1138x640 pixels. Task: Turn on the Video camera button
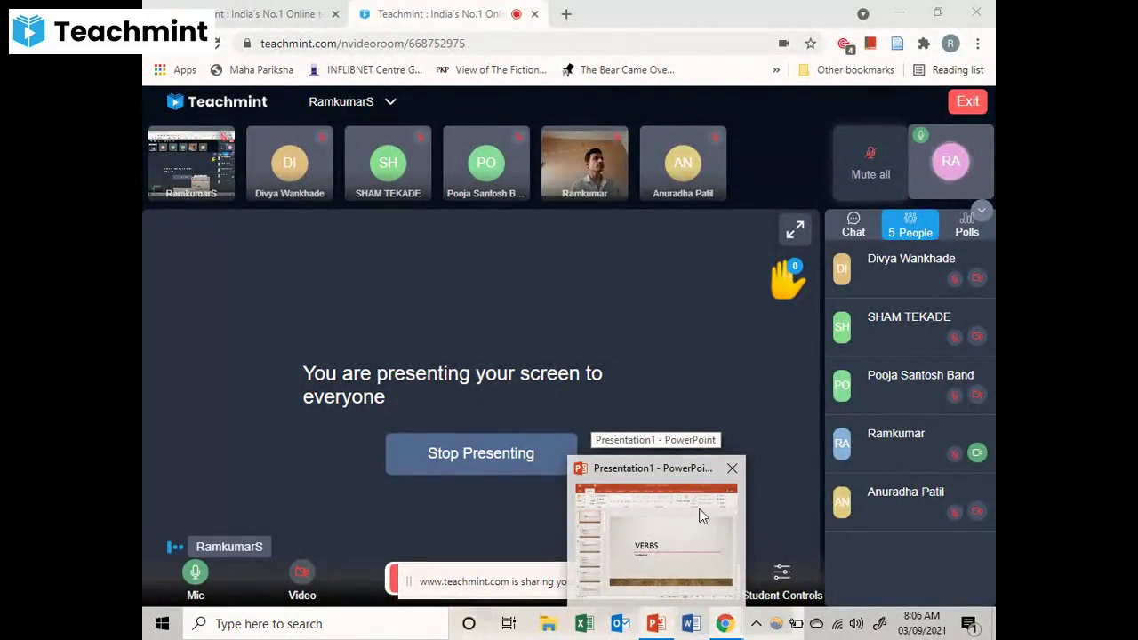301,572
